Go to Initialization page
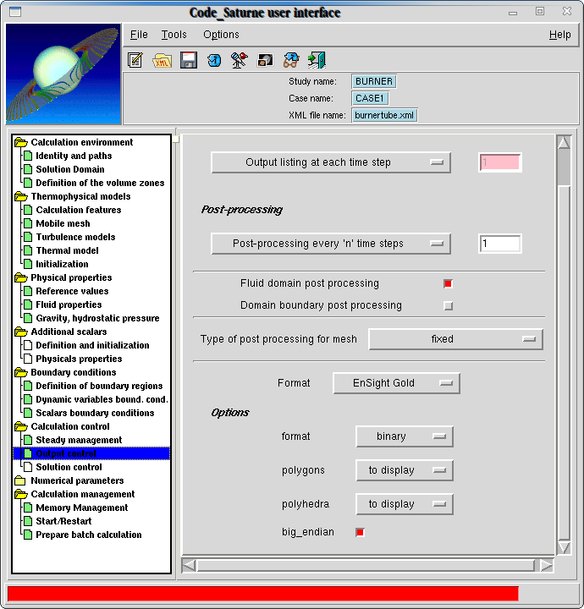This screenshot has width=584, height=609. click(62, 264)
